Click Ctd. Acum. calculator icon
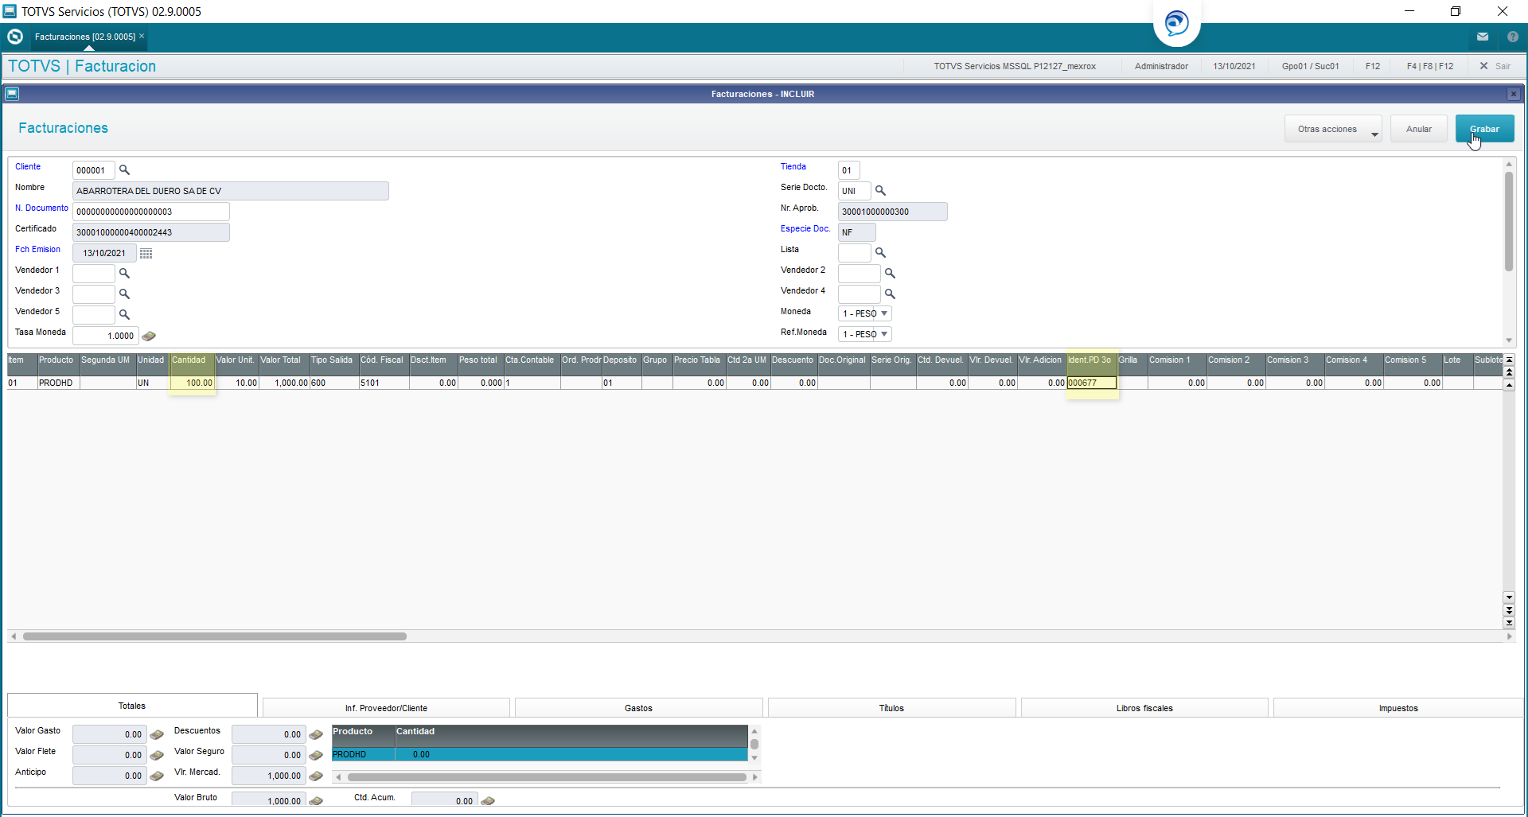 click(488, 801)
